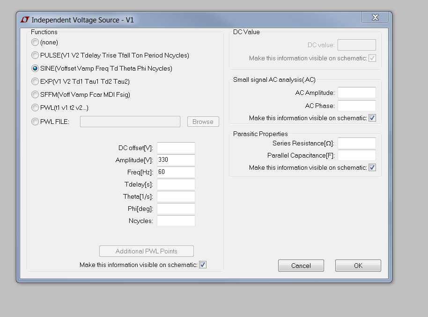This screenshot has width=428, height=317.
Task: Select the PWL FILE radio button
Action: pyautogui.click(x=35, y=122)
